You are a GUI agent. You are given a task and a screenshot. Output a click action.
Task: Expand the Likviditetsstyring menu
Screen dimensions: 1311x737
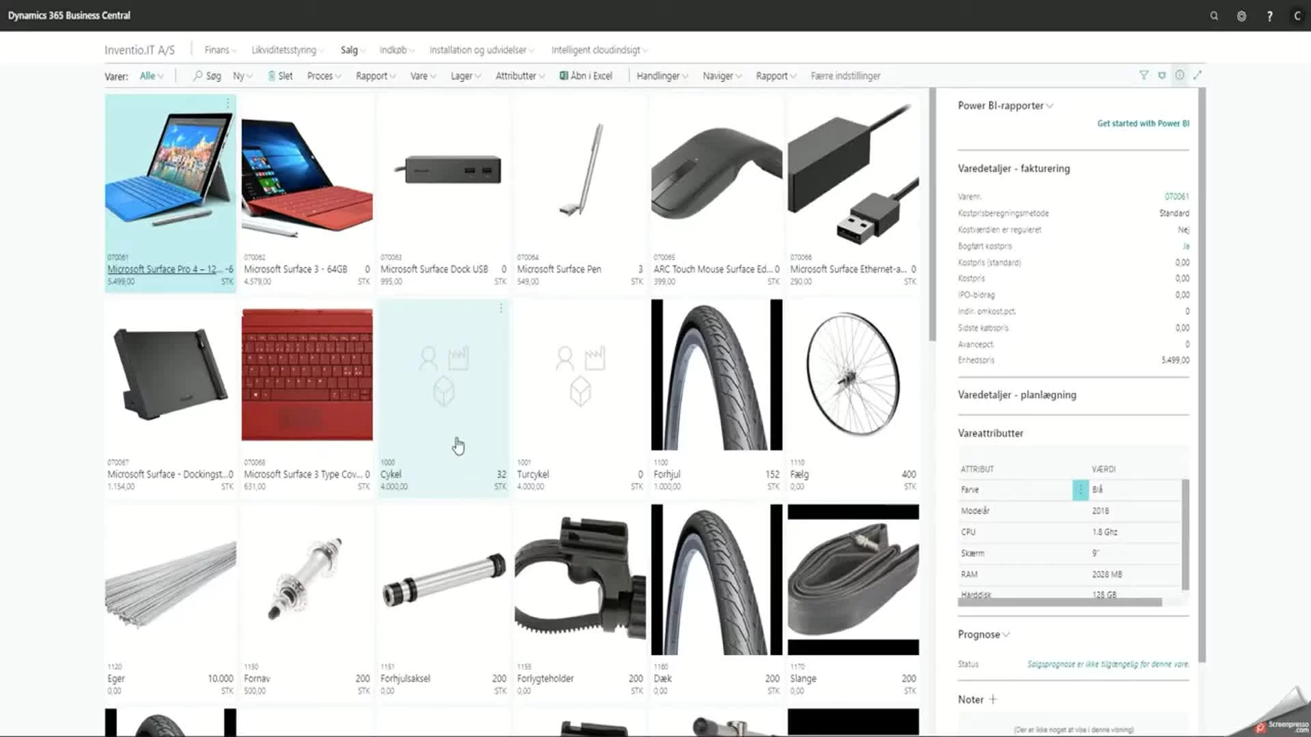(287, 50)
